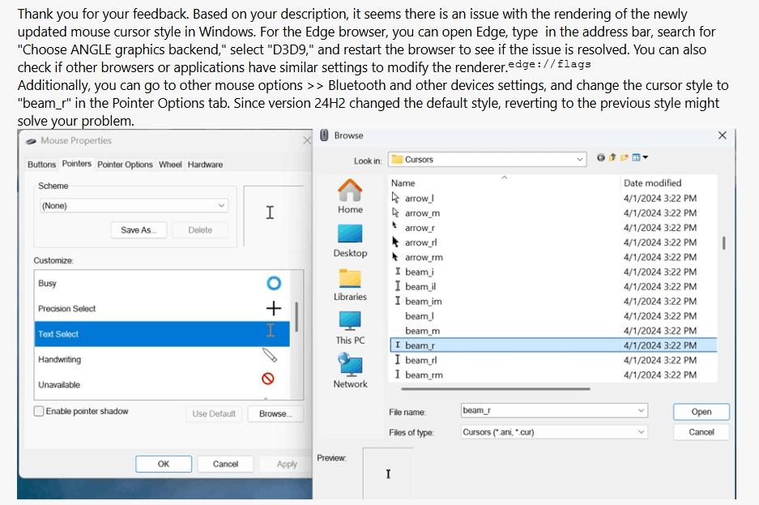The width and height of the screenshot is (759, 505).
Task: Click the Up One Level folder icon
Action: pyautogui.click(x=612, y=158)
